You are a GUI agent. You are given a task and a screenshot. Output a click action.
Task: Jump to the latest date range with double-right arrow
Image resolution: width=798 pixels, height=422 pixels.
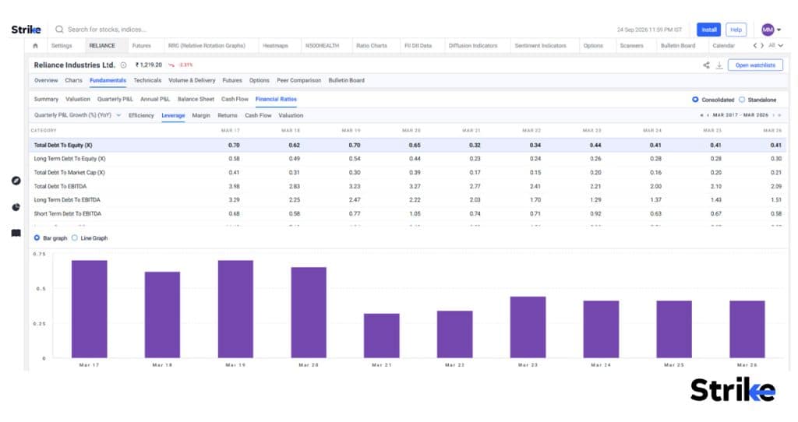(779, 115)
